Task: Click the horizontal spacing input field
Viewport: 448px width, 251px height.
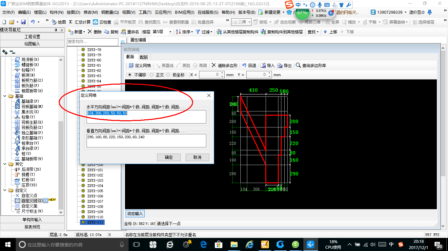Action: [146, 117]
